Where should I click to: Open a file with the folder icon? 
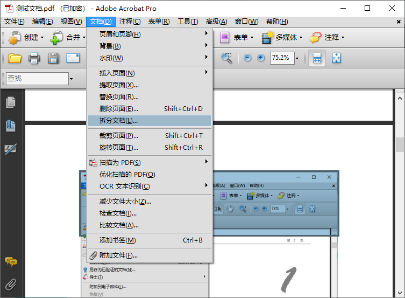pyautogui.click(x=15, y=58)
